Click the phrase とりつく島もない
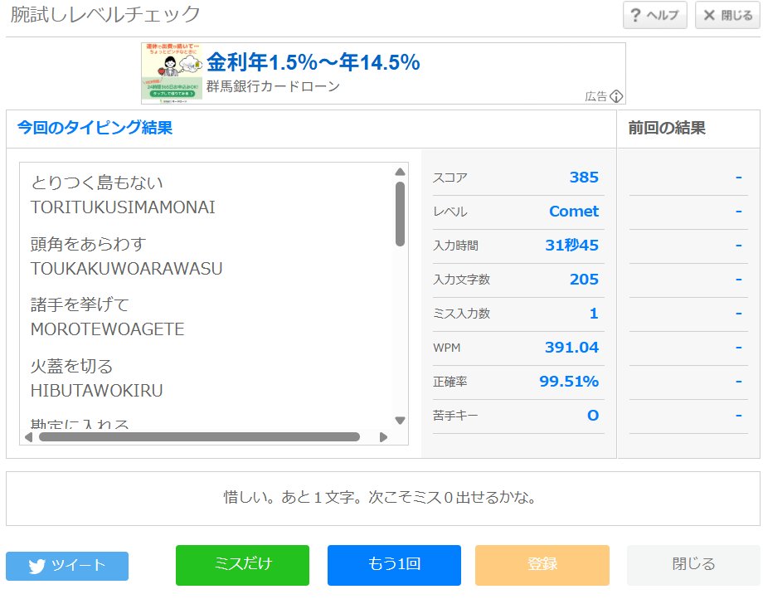 click(x=97, y=183)
